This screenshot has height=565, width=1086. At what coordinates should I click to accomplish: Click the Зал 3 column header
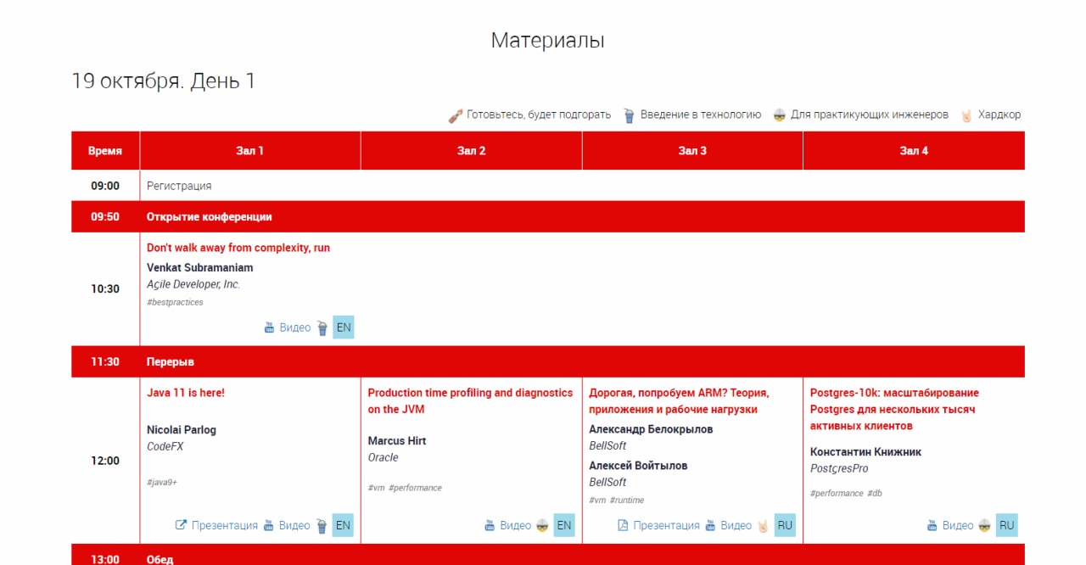[692, 150]
